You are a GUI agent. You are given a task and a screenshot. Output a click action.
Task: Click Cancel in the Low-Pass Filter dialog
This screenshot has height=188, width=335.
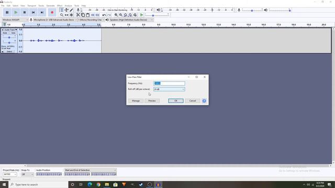[x=193, y=101]
